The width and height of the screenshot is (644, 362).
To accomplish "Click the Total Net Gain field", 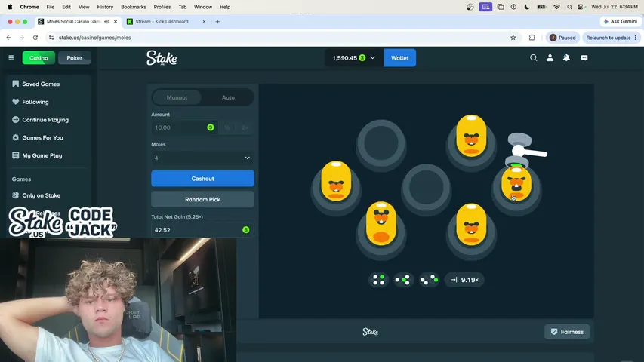I will (202, 230).
